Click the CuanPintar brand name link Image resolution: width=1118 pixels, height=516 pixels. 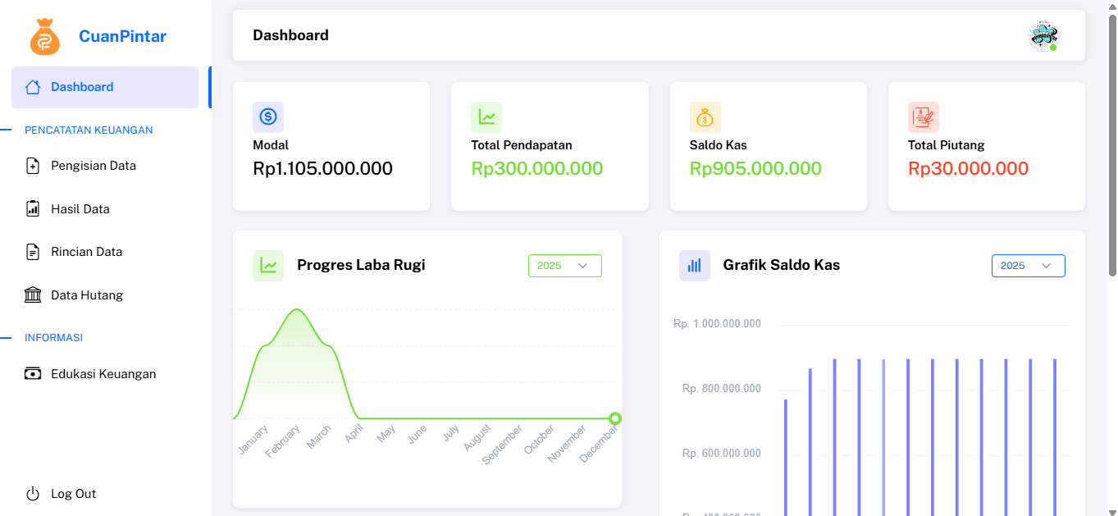122,36
